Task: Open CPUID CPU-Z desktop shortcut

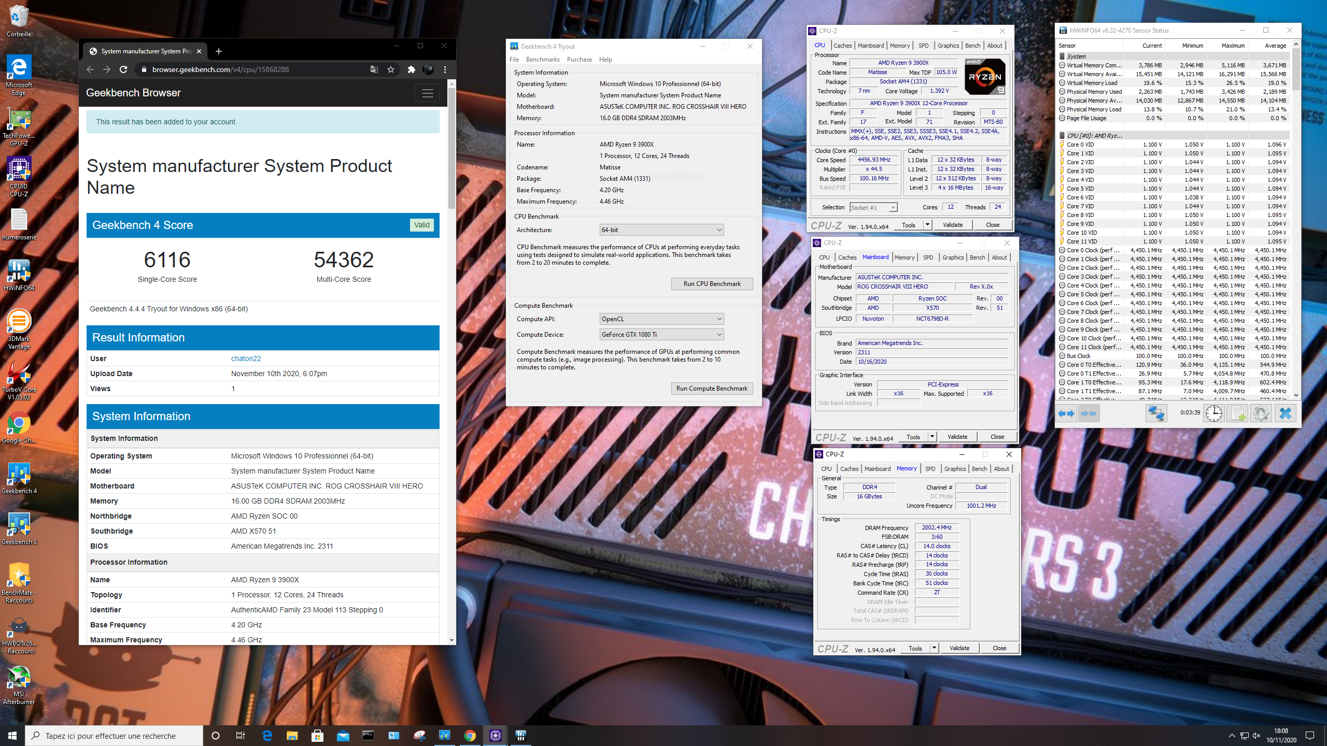Action: click(19, 177)
